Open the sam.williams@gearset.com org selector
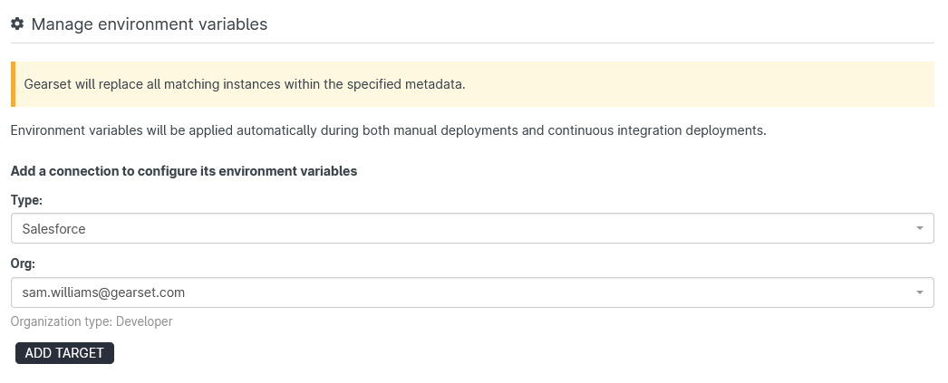Image resolution: width=948 pixels, height=383 pixels. (x=471, y=292)
